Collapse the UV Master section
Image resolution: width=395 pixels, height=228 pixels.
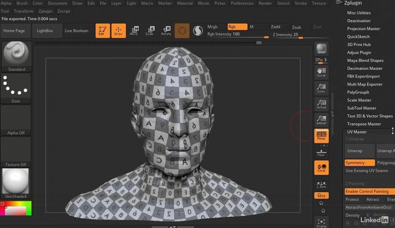[x=357, y=132]
